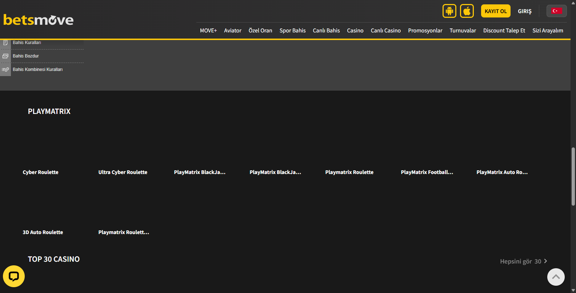
Task: Launch the Cyber Roulette game
Action: [x=41, y=172]
